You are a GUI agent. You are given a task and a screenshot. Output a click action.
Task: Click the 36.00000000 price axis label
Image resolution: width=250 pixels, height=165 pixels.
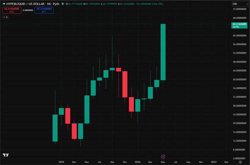(x=239, y=88)
